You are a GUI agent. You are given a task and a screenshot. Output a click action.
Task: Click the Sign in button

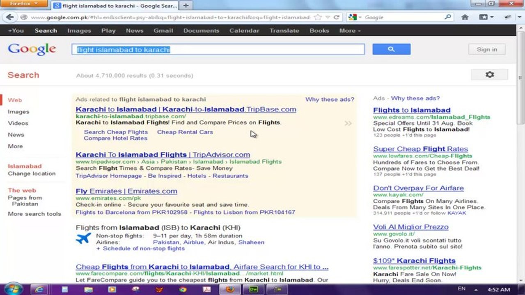coord(487,49)
